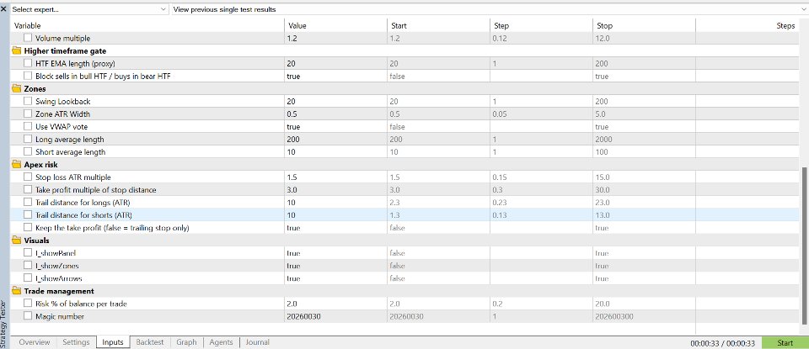
Task: Edit Volume multiple value 1.2
Action: point(335,38)
